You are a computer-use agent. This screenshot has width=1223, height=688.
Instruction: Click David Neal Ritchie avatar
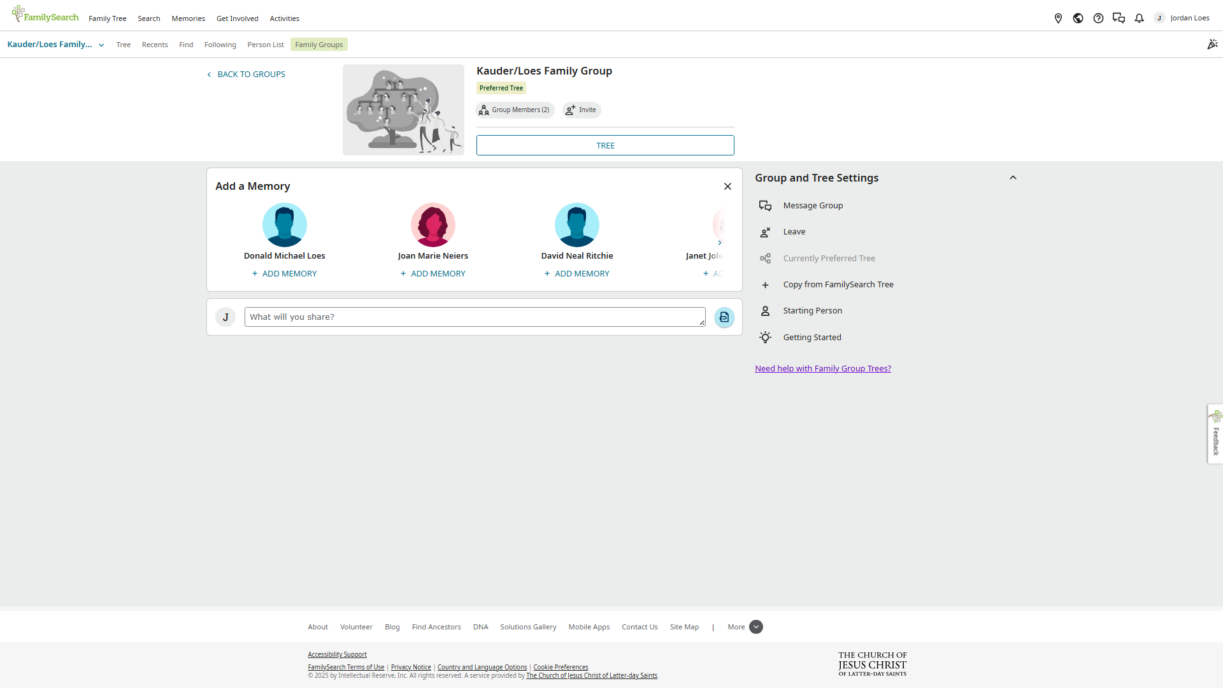(577, 225)
